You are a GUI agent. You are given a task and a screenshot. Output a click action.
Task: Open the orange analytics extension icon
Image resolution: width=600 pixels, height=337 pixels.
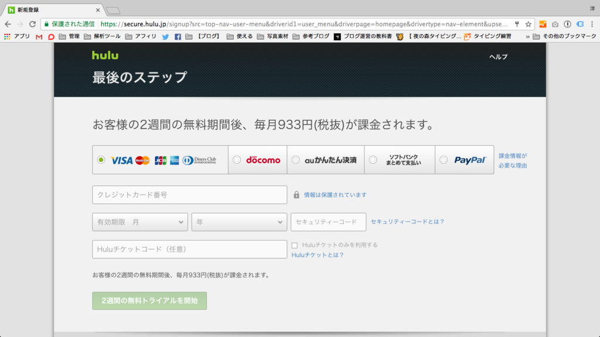click(543, 24)
